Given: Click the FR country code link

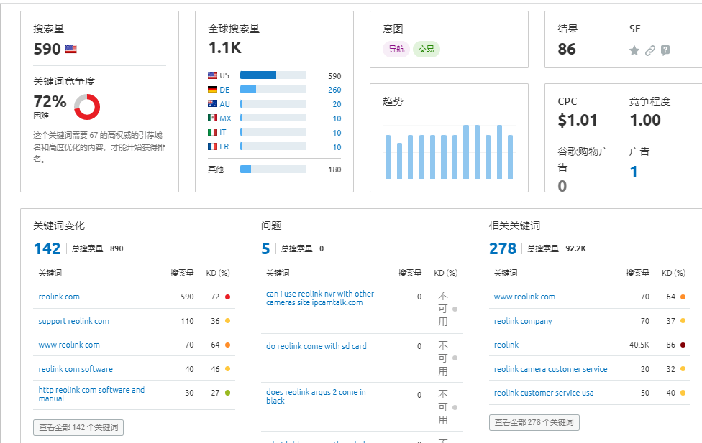Looking at the screenshot, I should [224, 146].
